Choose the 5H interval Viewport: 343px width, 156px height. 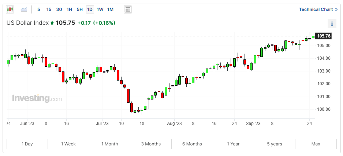[79, 9]
